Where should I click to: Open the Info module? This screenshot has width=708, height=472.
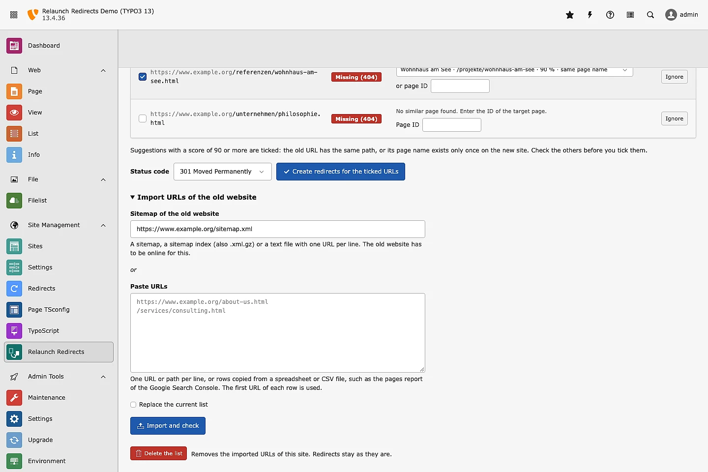pos(59,155)
